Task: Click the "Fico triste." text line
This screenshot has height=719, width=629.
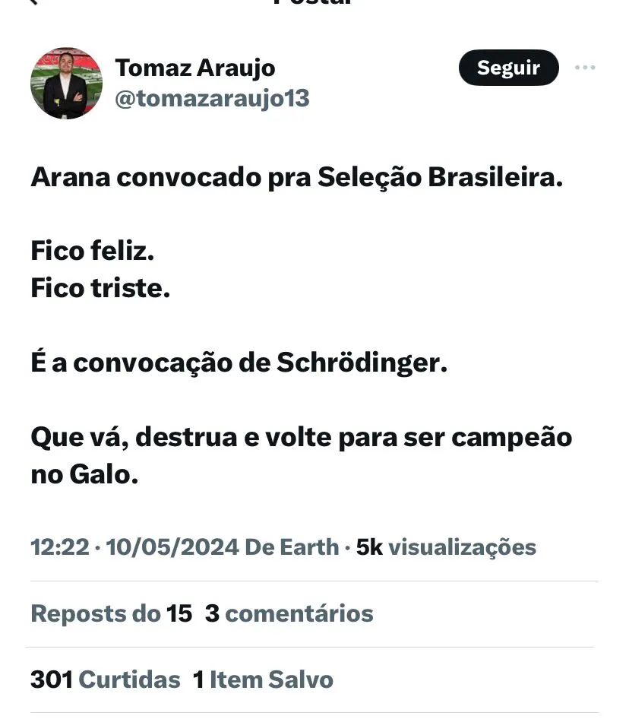Action: 100,288
